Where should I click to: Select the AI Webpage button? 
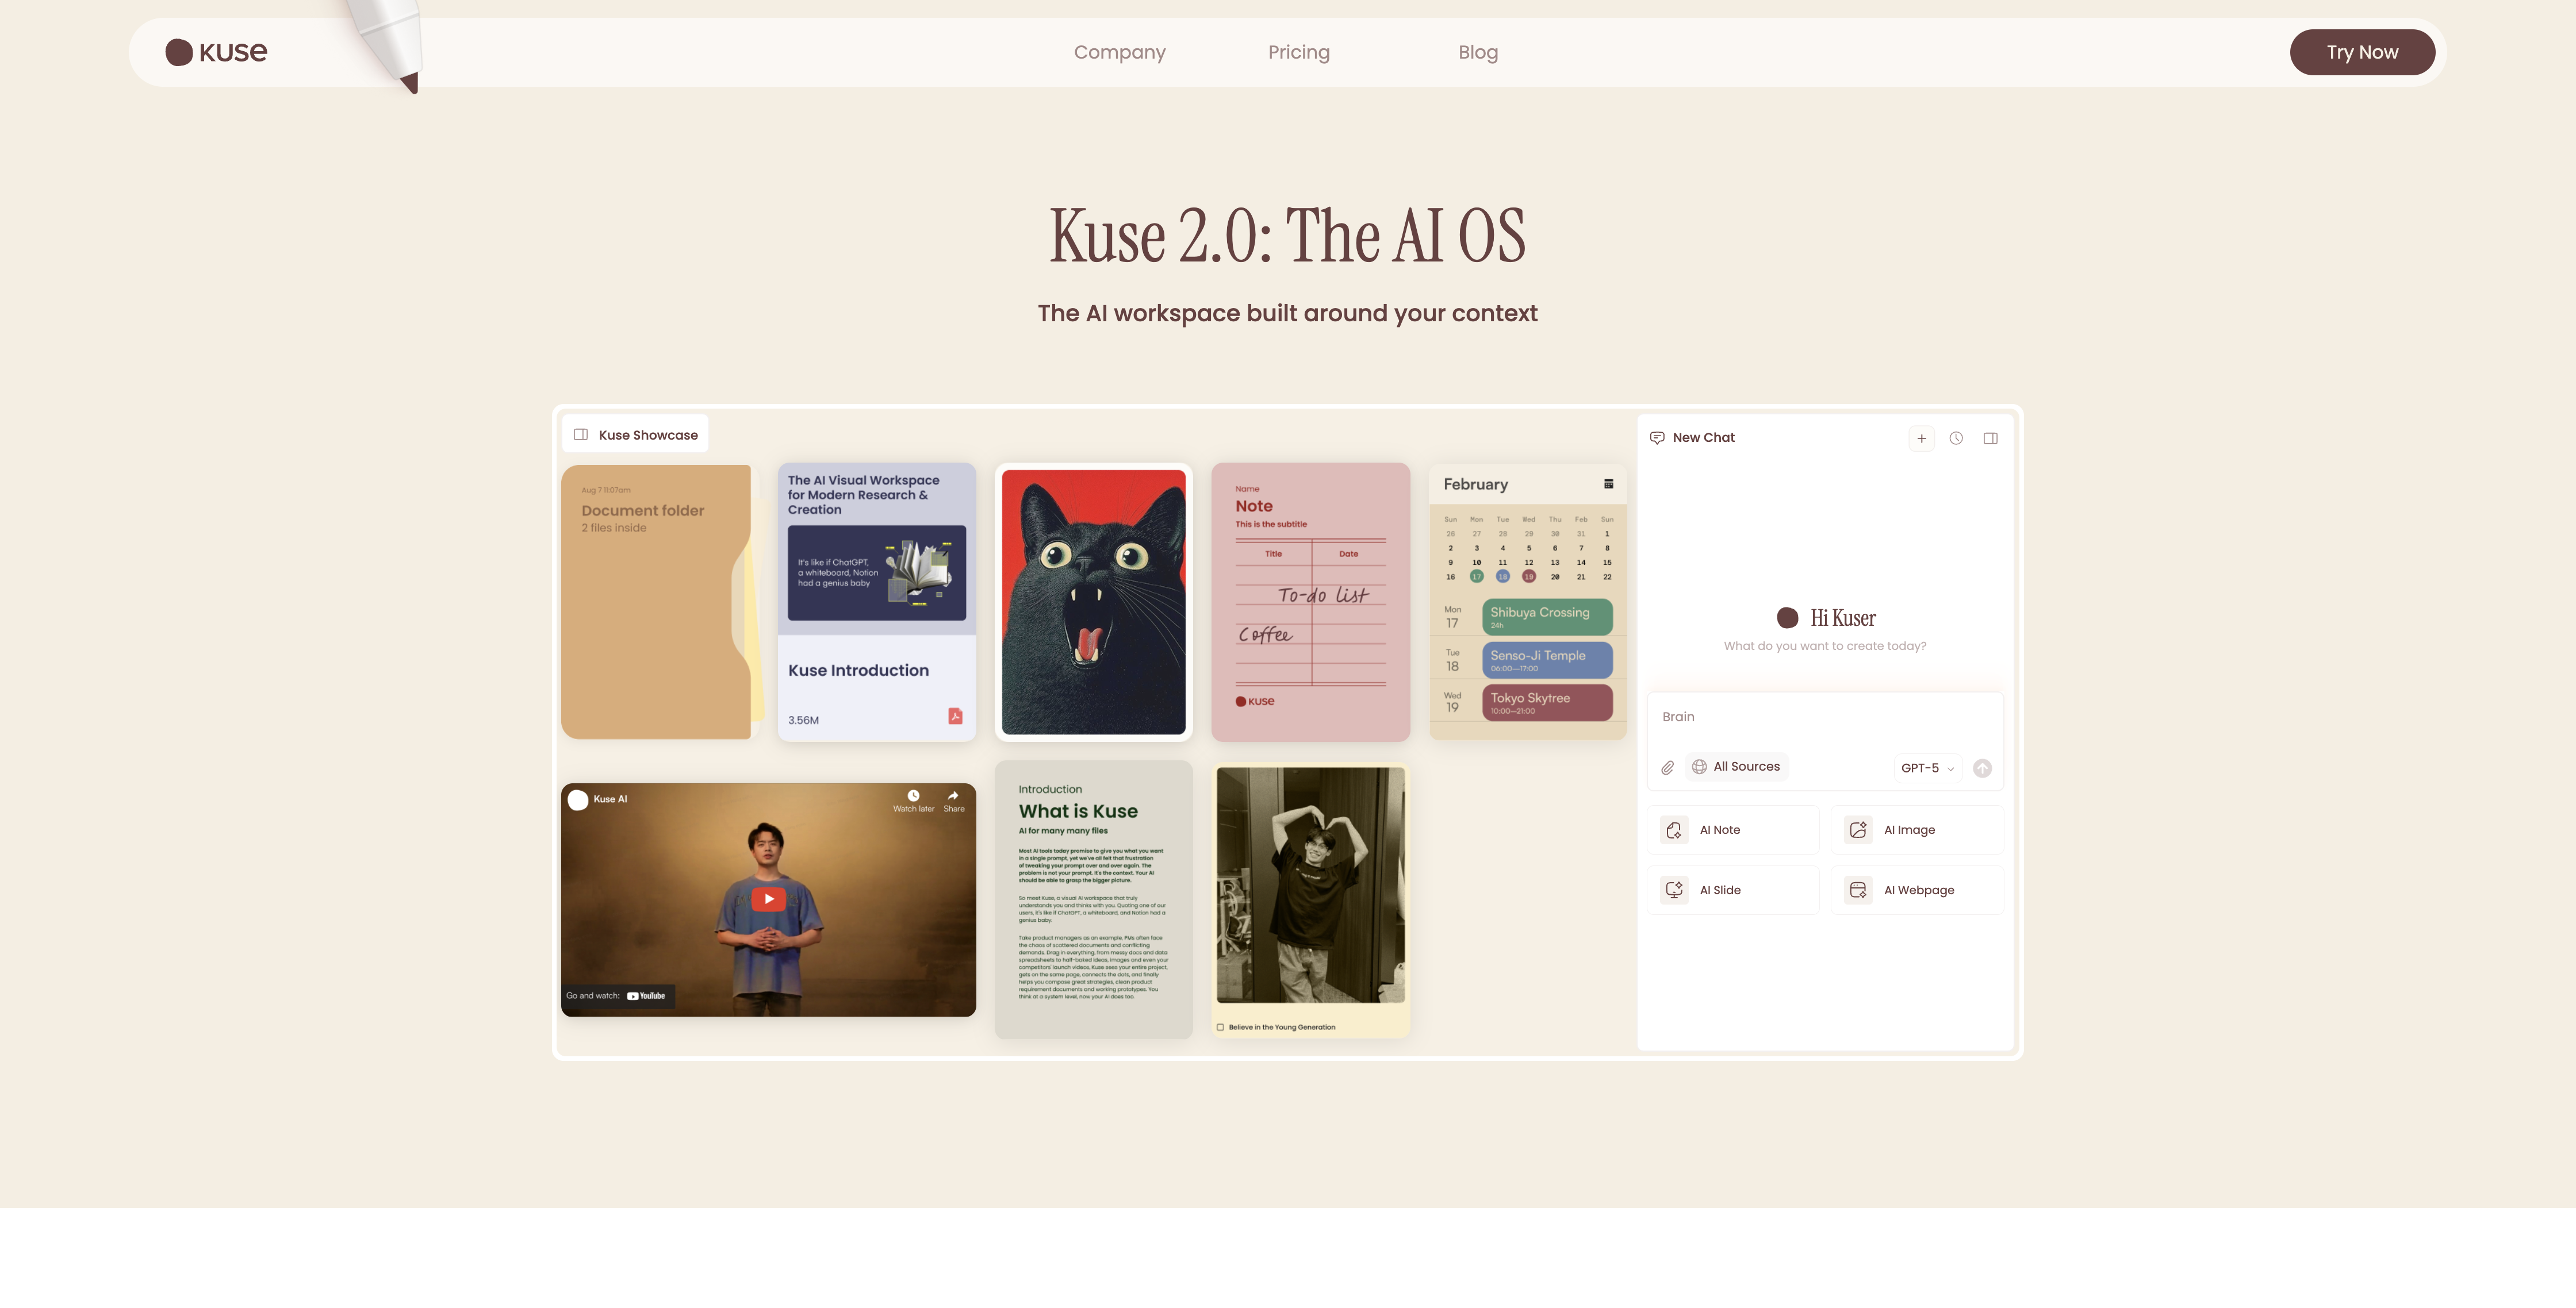tap(1917, 890)
